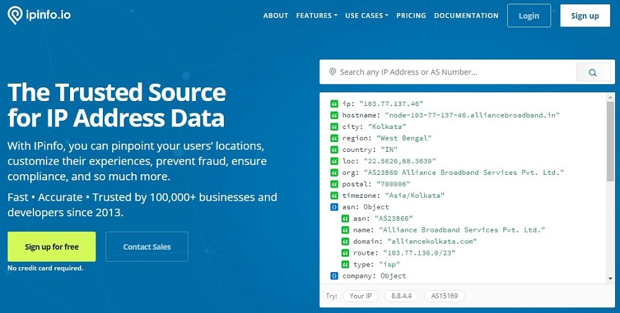Click the country value "IN"
The width and height of the screenshot is (620, 313).
pos(389,150)
